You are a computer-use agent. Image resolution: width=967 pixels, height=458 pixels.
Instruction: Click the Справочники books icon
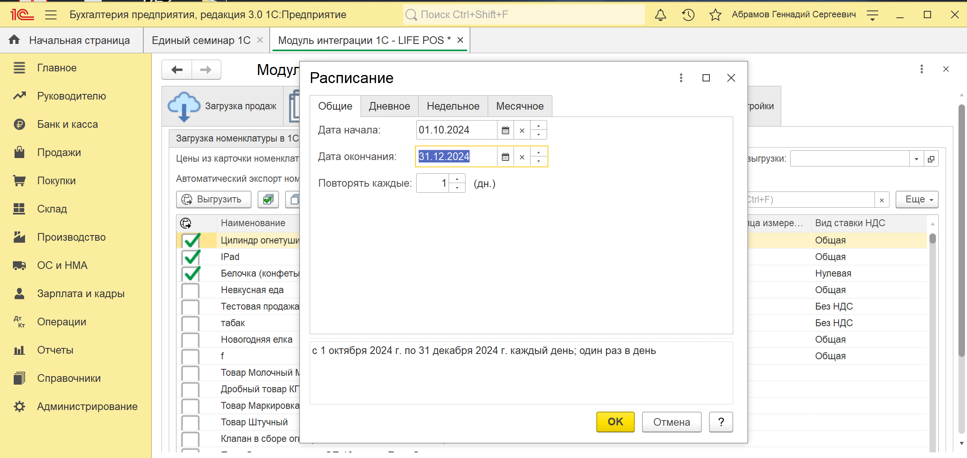coord(19,378)
